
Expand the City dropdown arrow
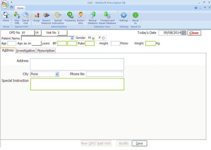click(57, 74)
